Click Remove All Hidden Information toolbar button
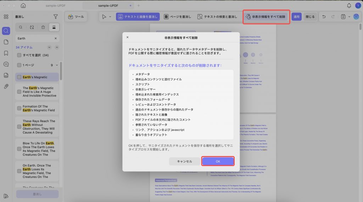 point(266,17)
